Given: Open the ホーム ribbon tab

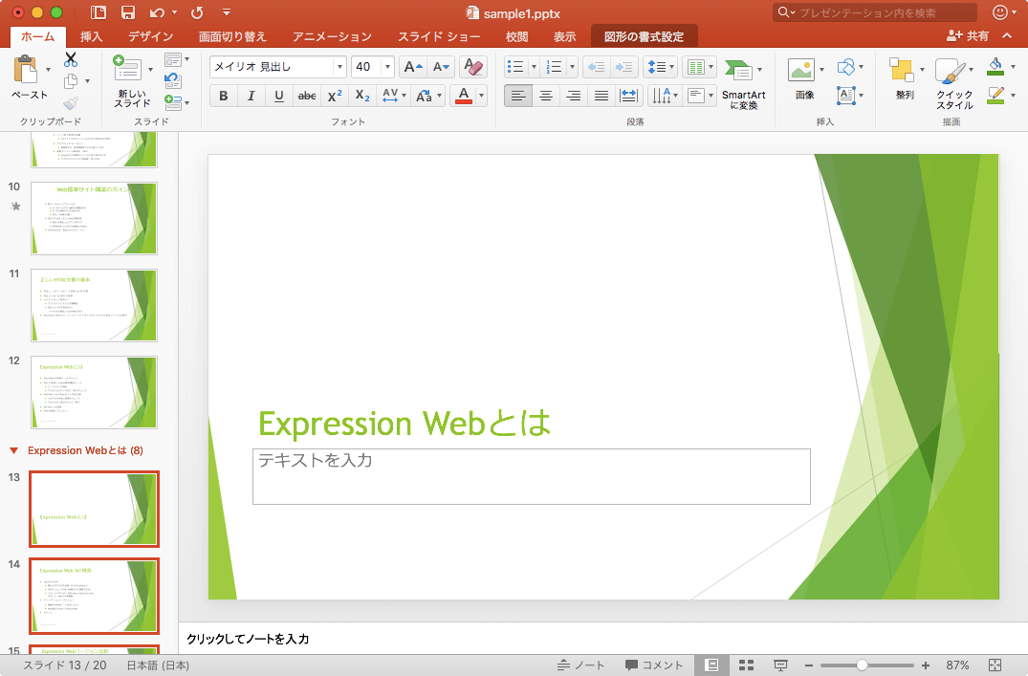Looking at the screenshot, I should click(x=38, y=36).
